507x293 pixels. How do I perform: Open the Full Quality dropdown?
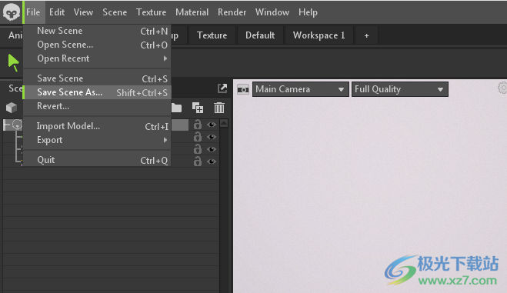[x=399, y=89]
